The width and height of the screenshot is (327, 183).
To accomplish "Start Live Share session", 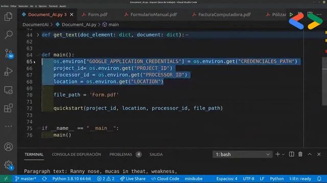I will (133, 178).
